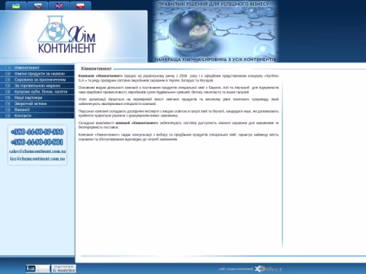
Task: Click the G Analytics badge
Action: click(64, 269)
